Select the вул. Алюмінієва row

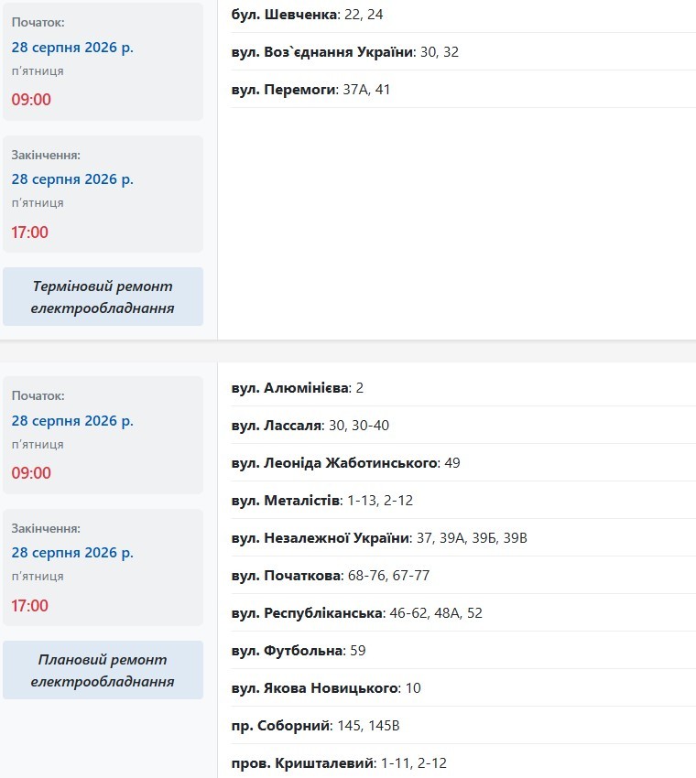coord(463,388)
